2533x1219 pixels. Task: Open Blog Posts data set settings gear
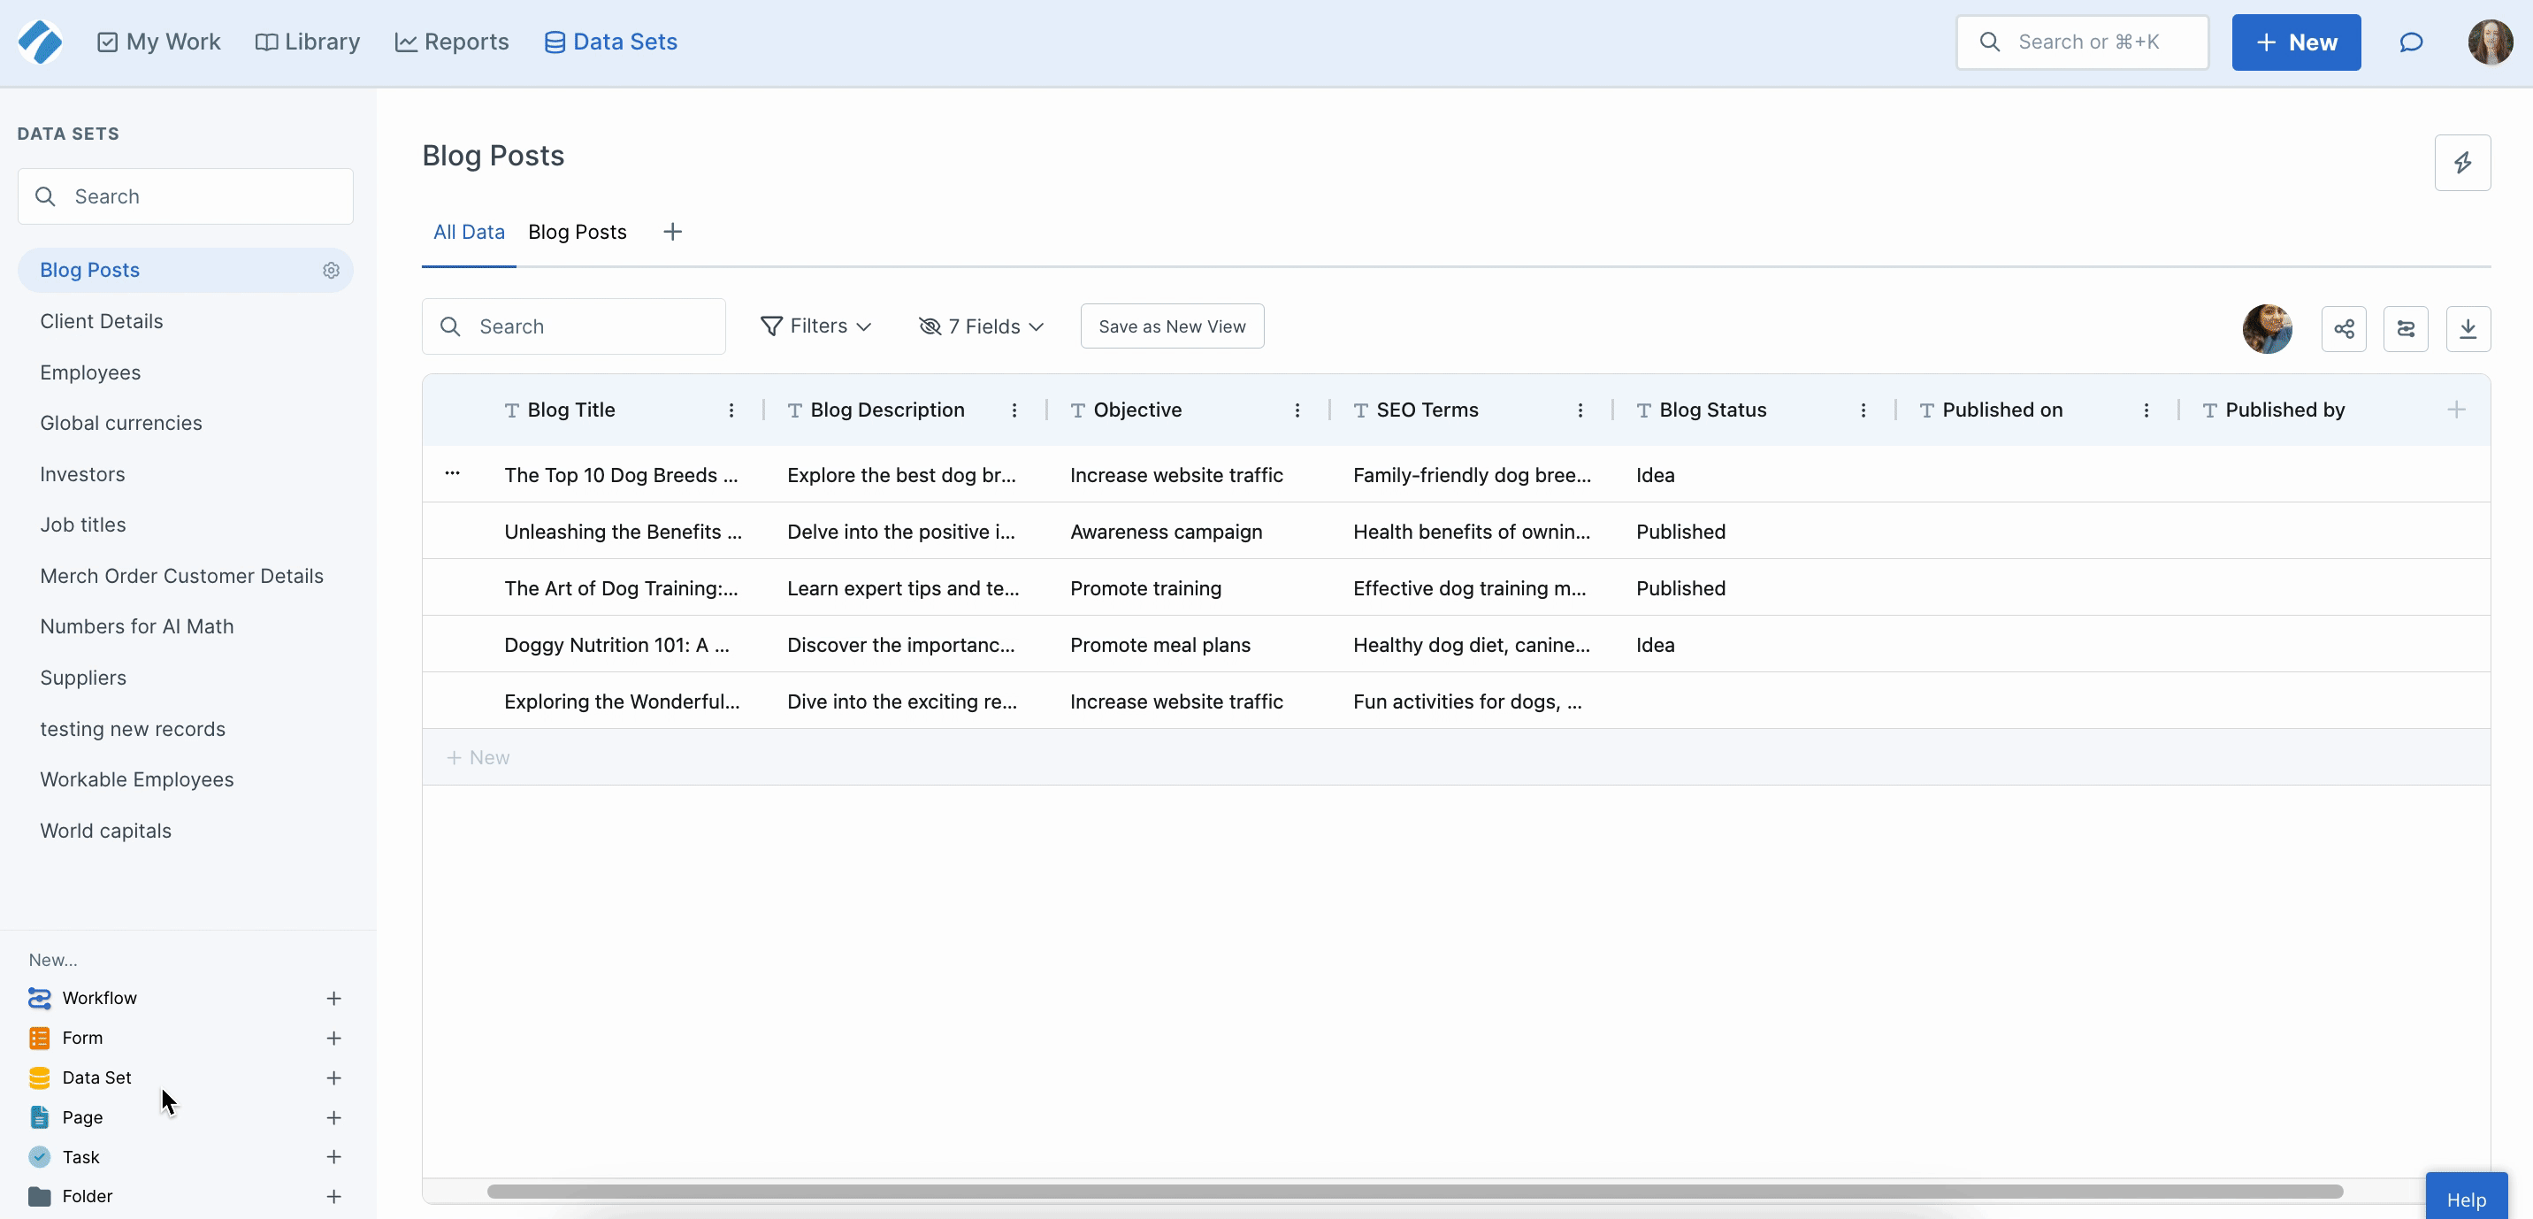point(331,271)
